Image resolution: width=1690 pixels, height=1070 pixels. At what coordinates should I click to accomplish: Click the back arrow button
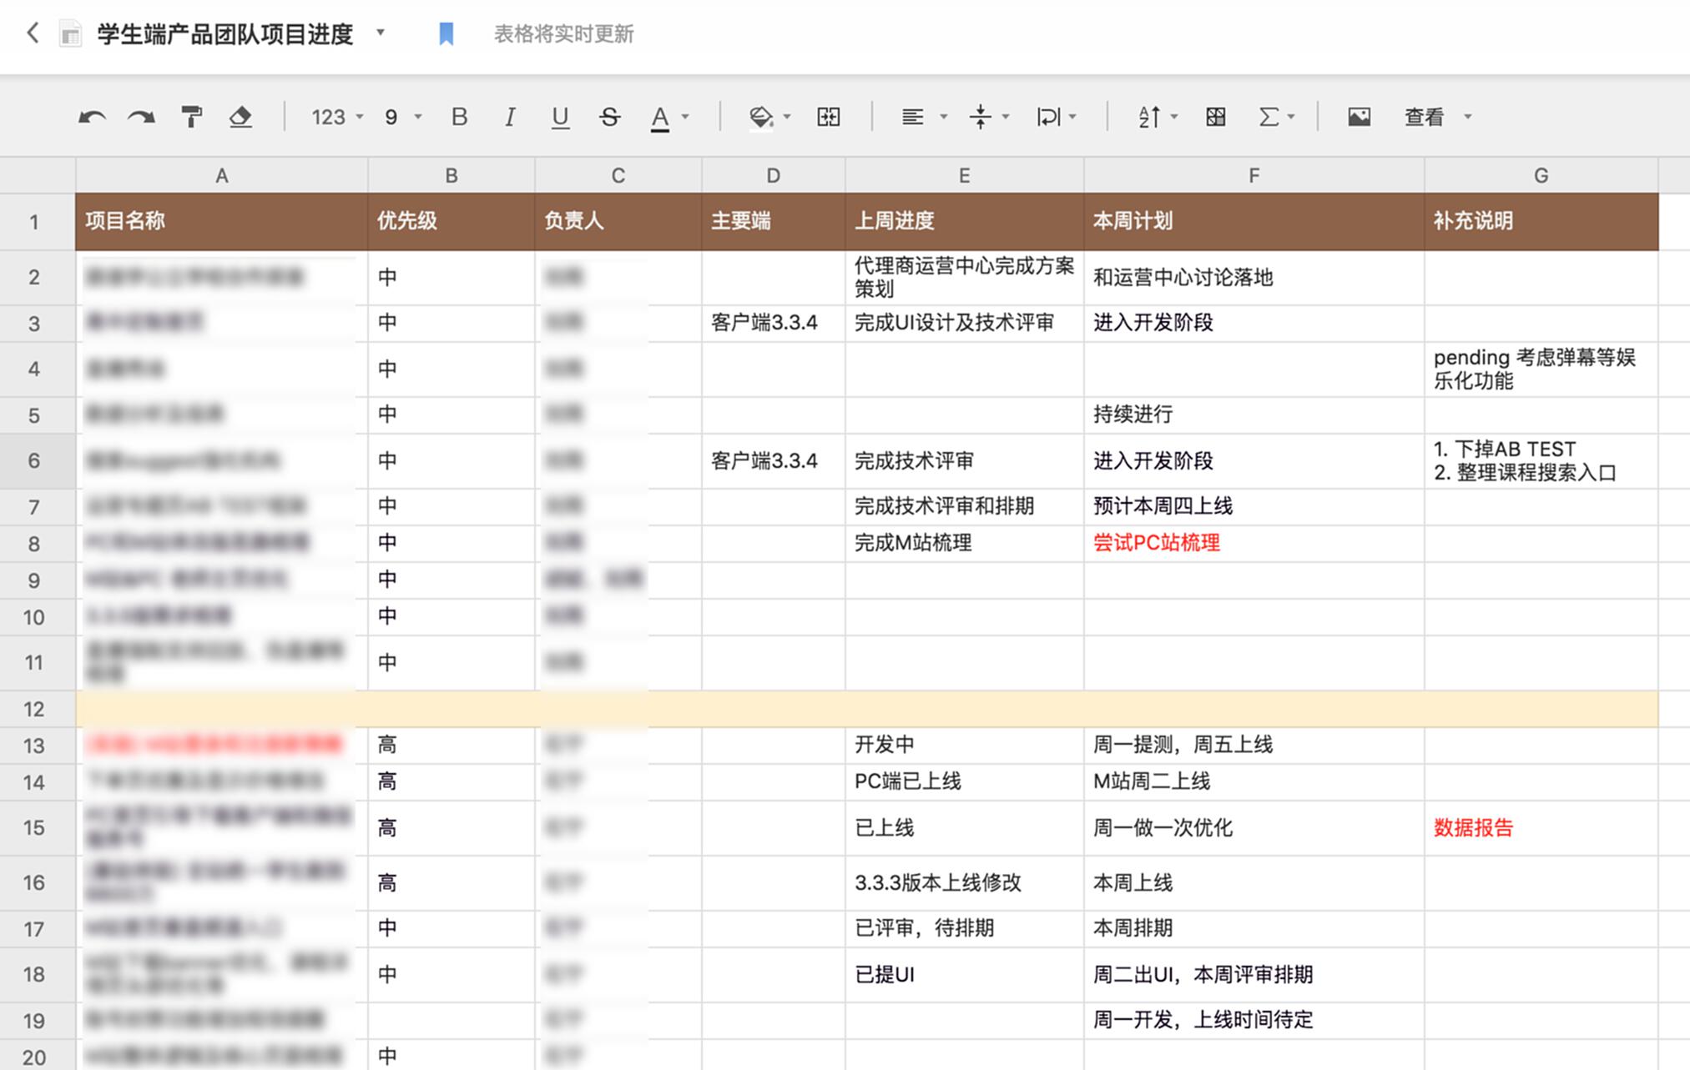tap(33, 33)
